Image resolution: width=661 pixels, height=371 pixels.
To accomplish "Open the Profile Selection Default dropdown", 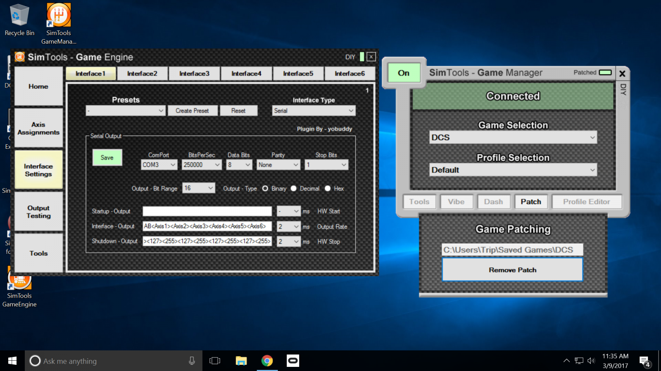I will click(513, 170).
